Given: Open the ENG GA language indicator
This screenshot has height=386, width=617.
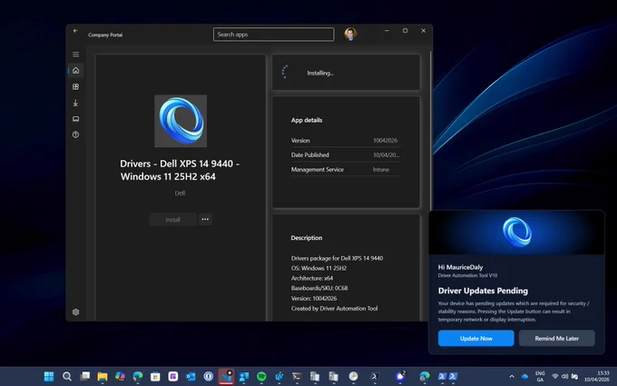Looking at the screenshot, I should (x=540, y=377).
